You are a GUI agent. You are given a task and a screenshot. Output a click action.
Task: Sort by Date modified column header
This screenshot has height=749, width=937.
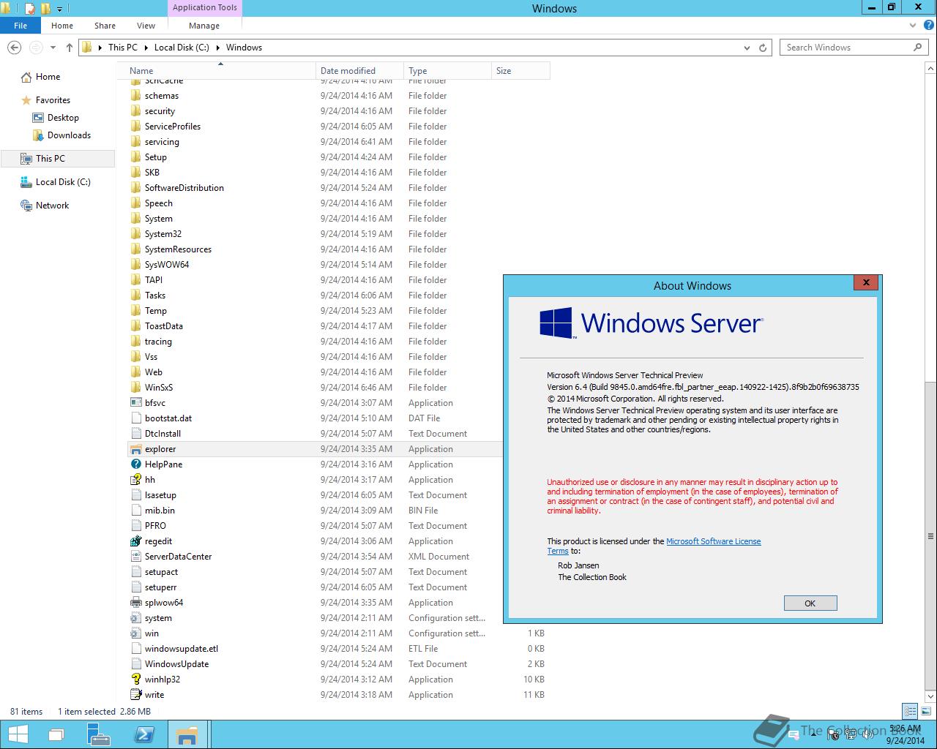[x=360, y=71]
